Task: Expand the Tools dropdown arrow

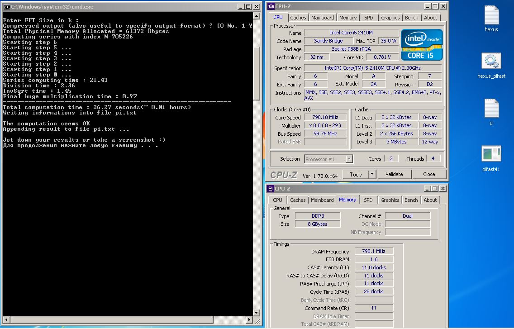Action: click(372, 175)
